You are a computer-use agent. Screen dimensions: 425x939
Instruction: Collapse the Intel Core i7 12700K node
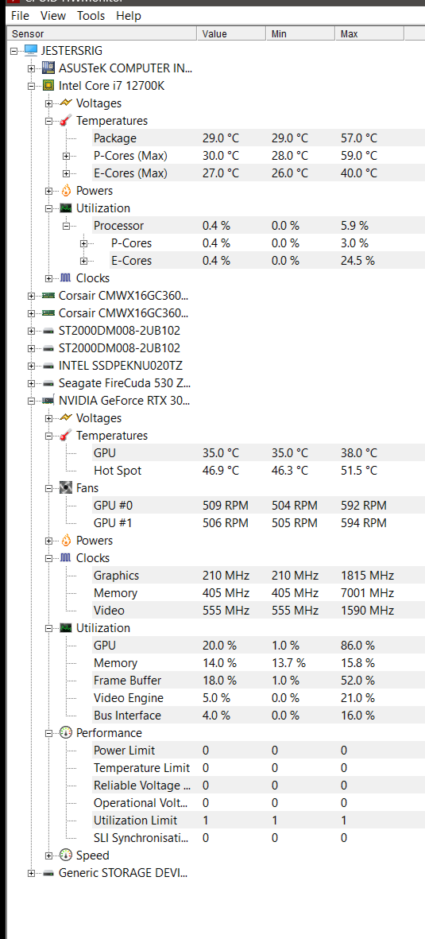click(x=32, y=86)
